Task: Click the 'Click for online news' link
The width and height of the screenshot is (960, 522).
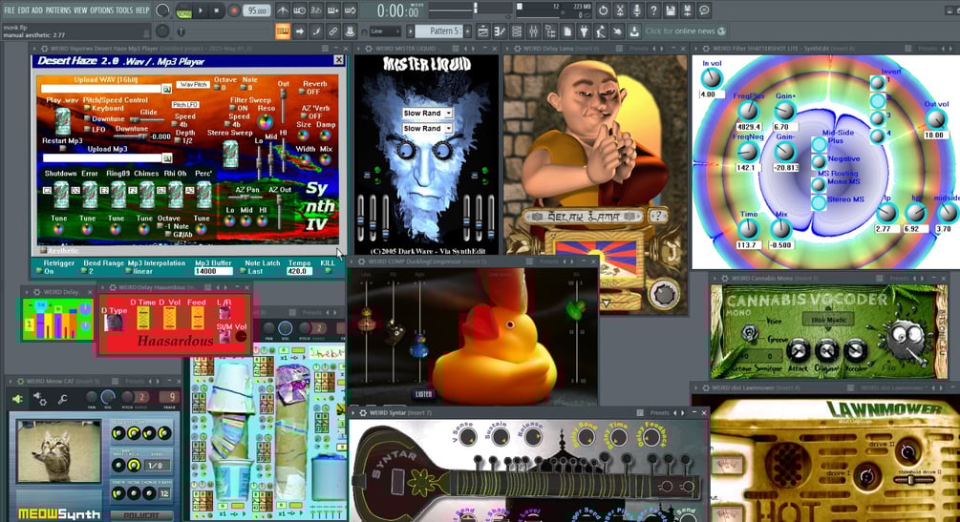Action: (679, 31)
